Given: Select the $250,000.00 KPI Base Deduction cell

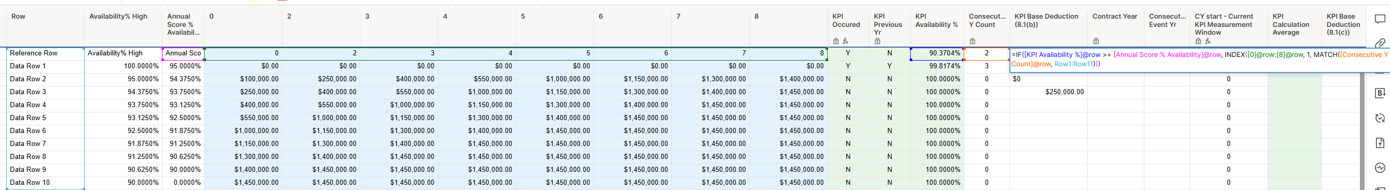Looking at the screenshot, I should [x=1048, y=92].
